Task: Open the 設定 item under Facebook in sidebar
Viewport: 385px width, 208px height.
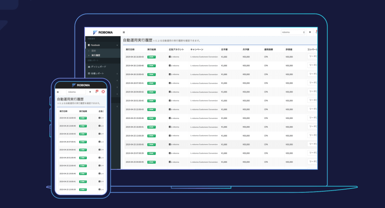Action: coord(94,51)
